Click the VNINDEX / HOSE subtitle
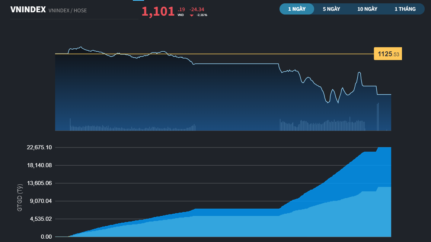Image resolution: width=431 pixels, height=242 pixels. [68, 10]
